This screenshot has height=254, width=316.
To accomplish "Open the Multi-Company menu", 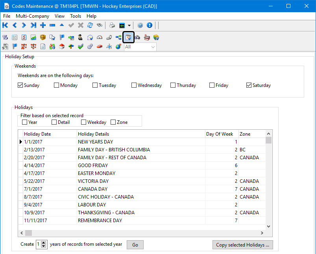I will tap(32, 16).
